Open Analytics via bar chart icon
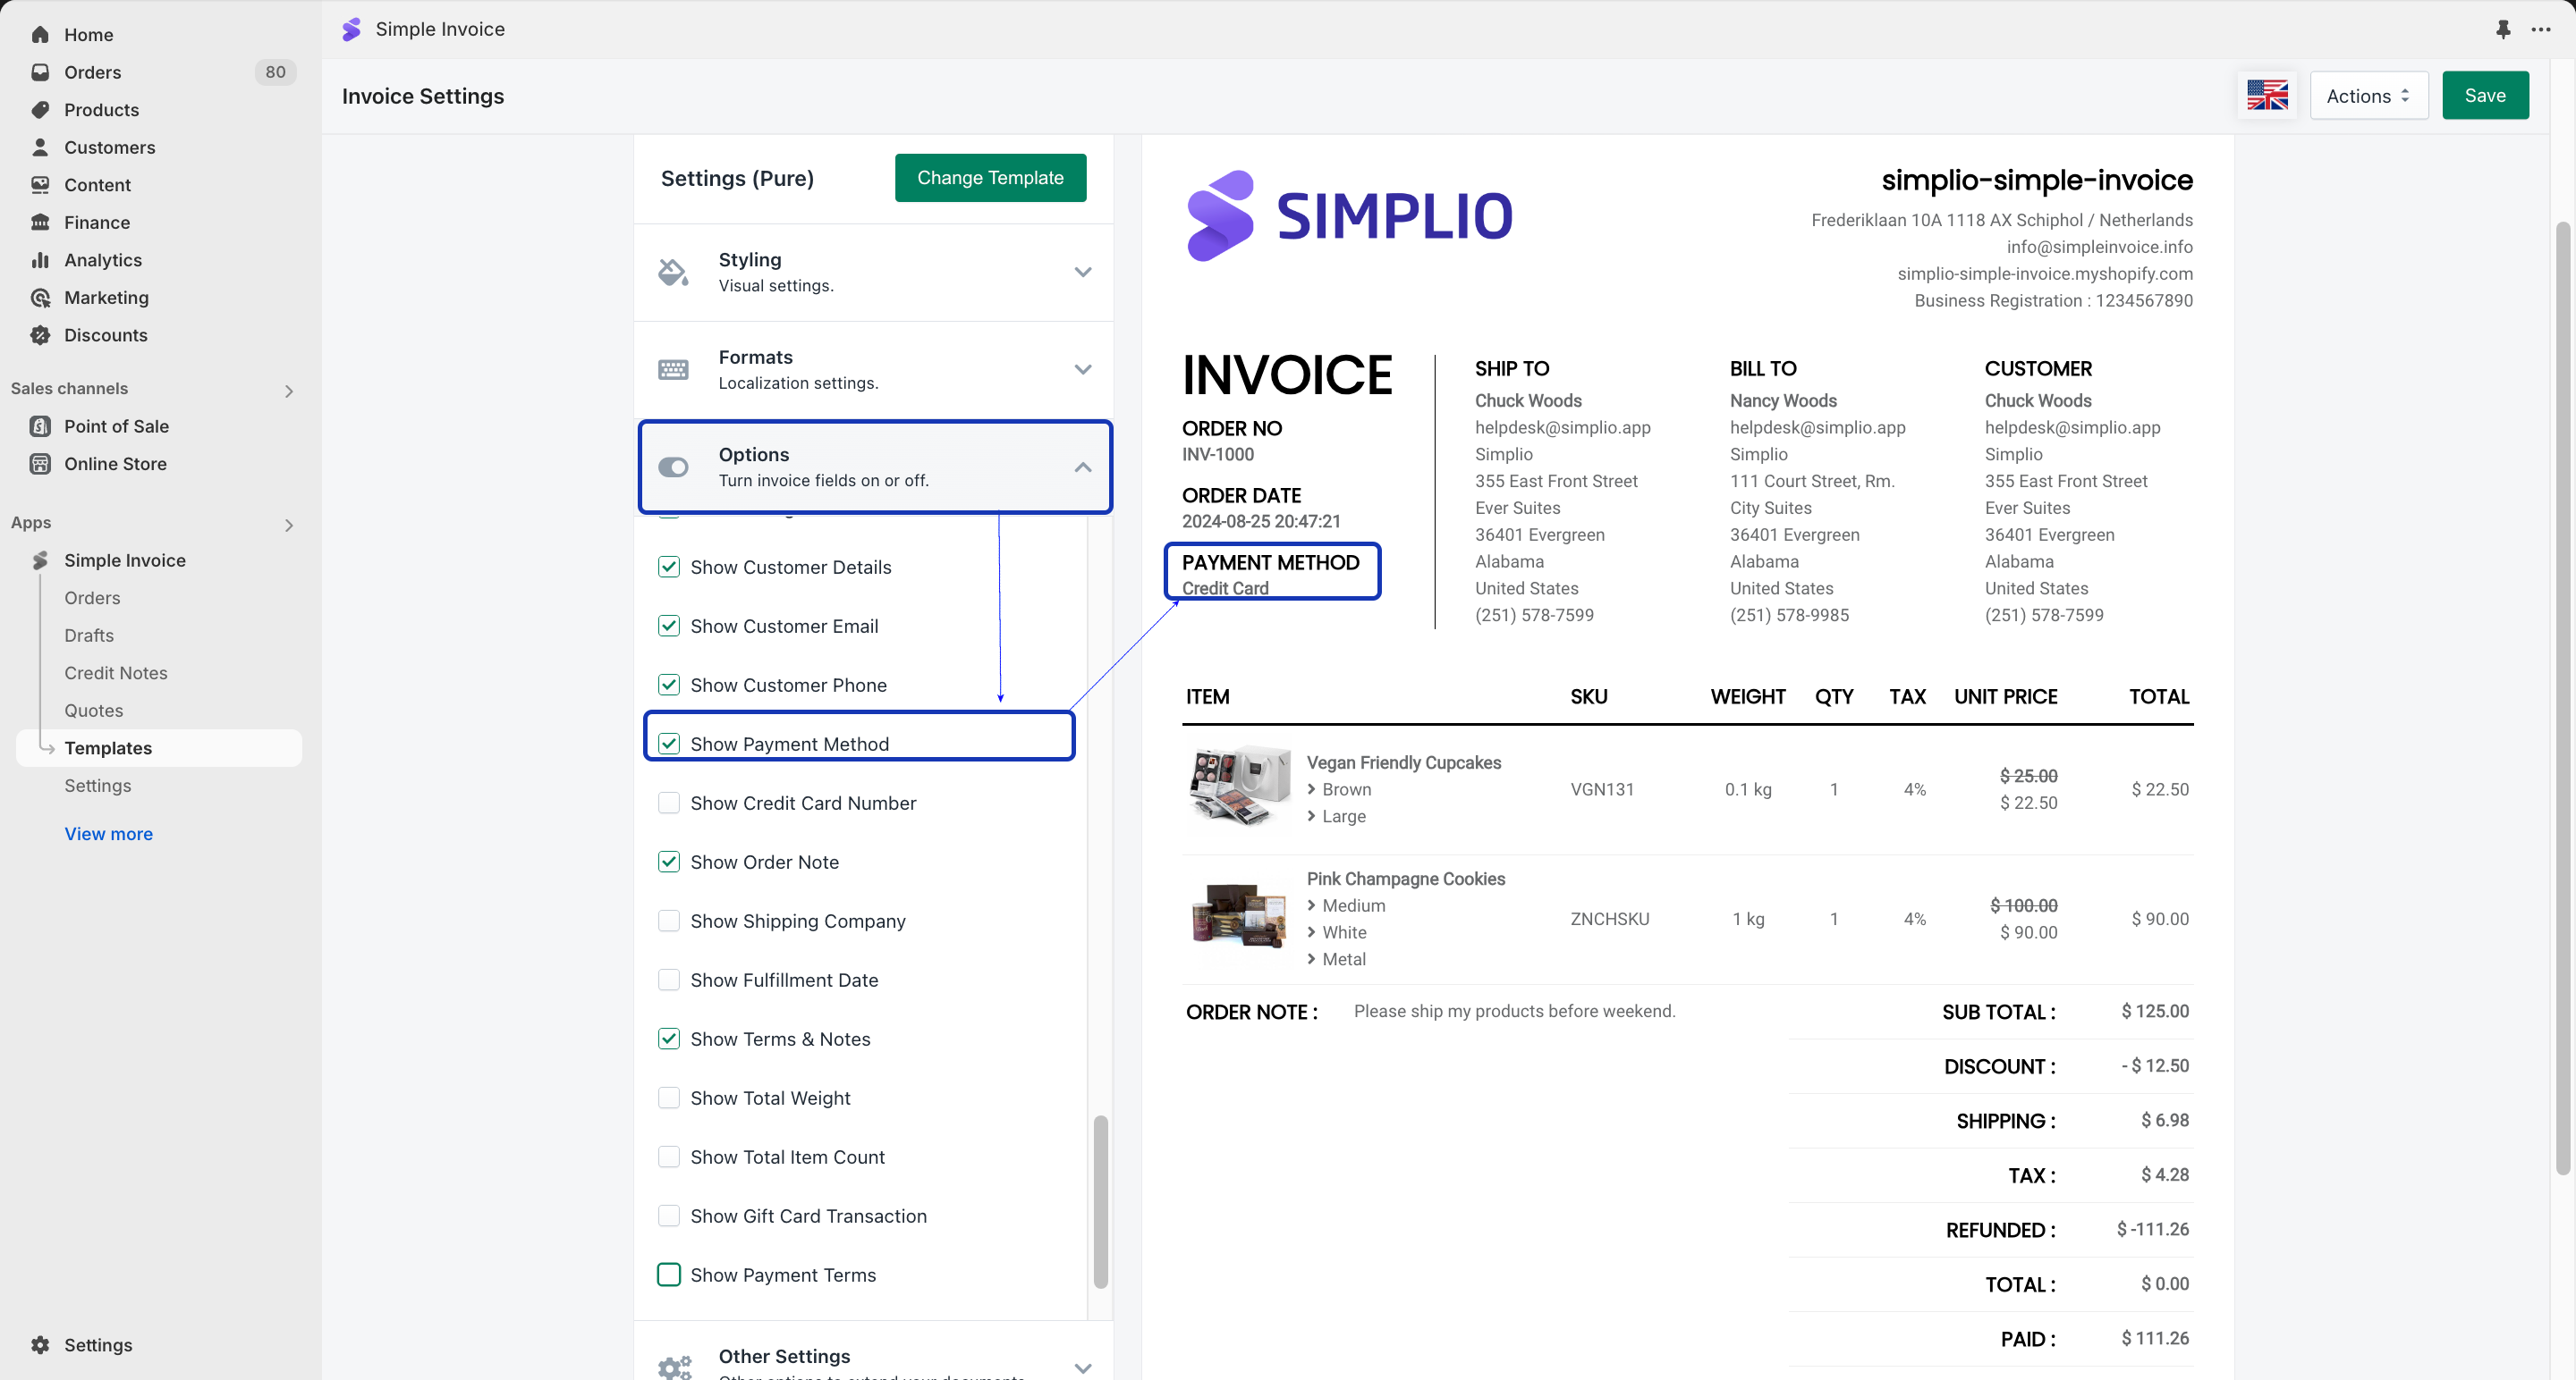 (40, 260)
